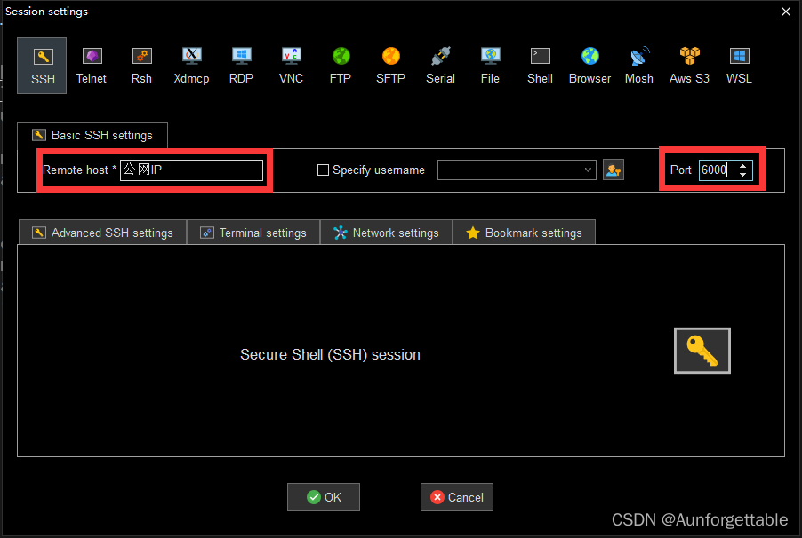Pick the Rsh session type
Viewport: 802px width, 538px height.
pyautogui.click(x=141, y=66)
